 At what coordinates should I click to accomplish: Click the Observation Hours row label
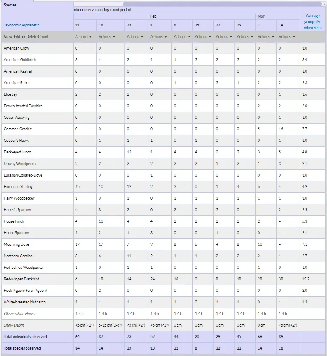tap(20, 314)
